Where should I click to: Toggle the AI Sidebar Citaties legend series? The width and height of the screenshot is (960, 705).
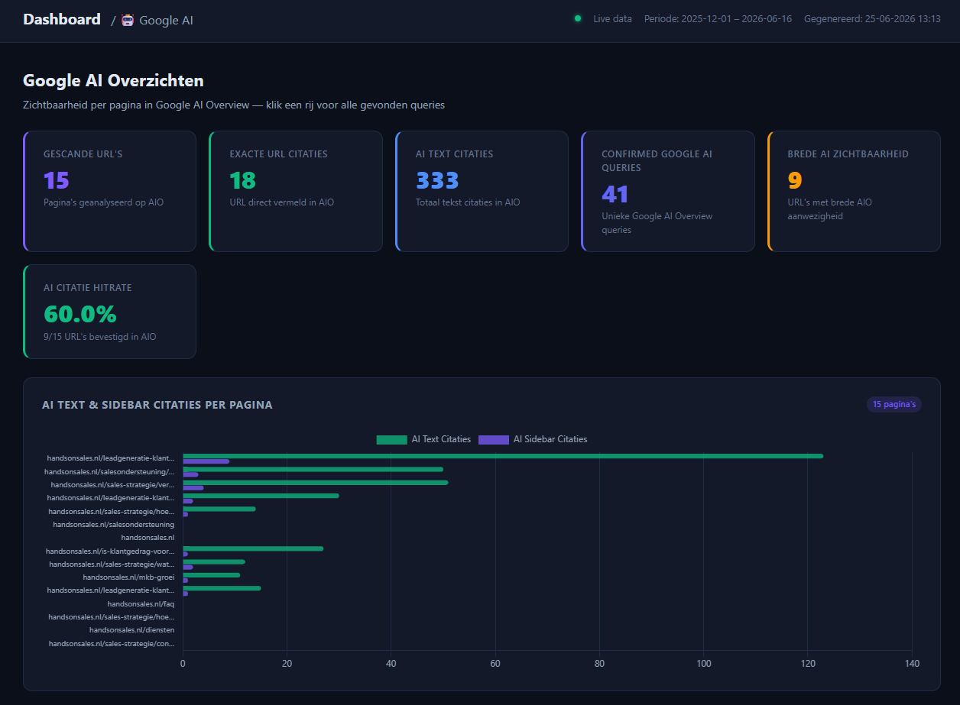[533, 439]
